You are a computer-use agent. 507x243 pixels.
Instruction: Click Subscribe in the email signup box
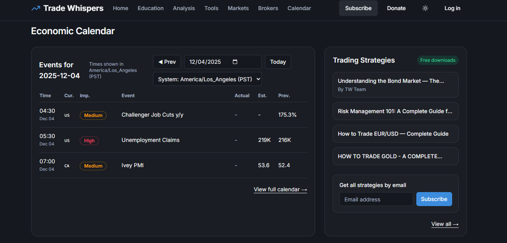[434, 199]
